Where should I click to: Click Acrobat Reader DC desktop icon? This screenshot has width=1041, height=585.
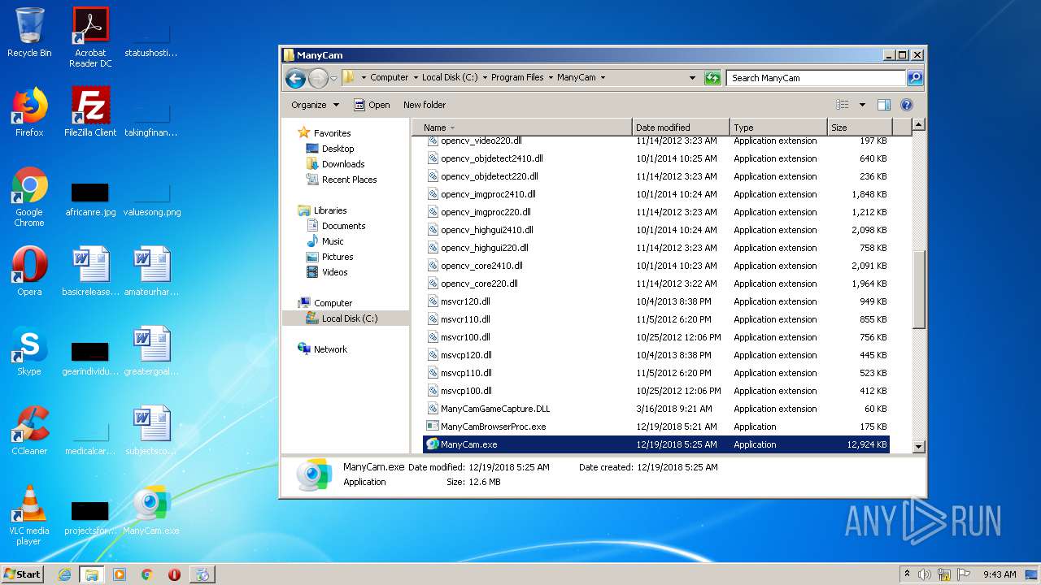point(90,37)
